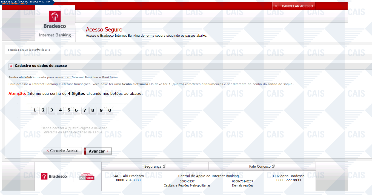Click the Avançar button
The width and height of the screenshot is (372, 195).
(98, 151)
